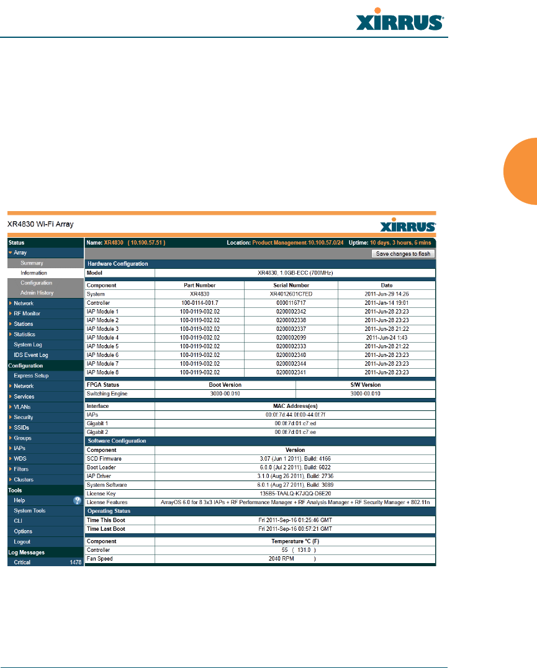Click IAPs MAC address range

point(295,415)
